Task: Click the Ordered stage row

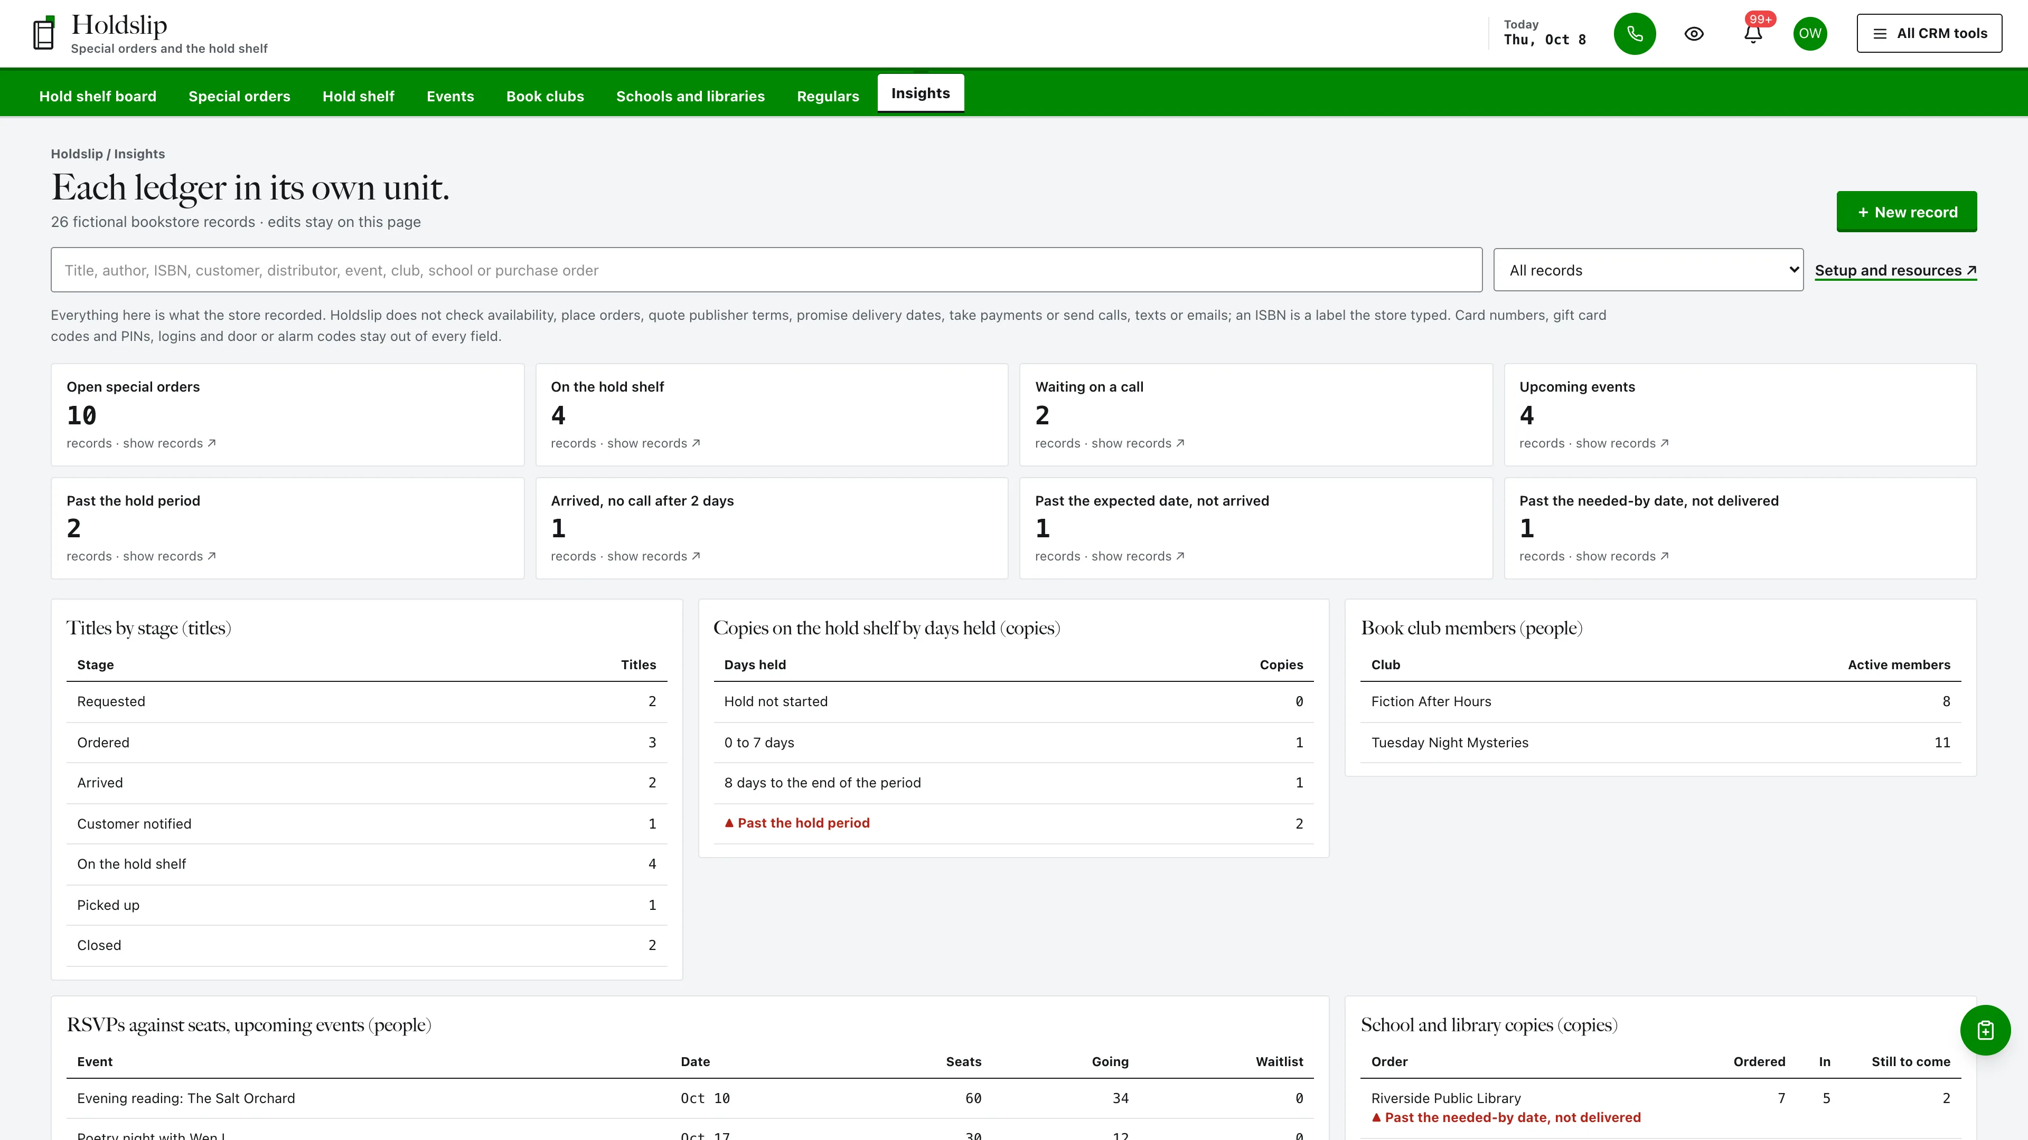Action: pos(366,743)
